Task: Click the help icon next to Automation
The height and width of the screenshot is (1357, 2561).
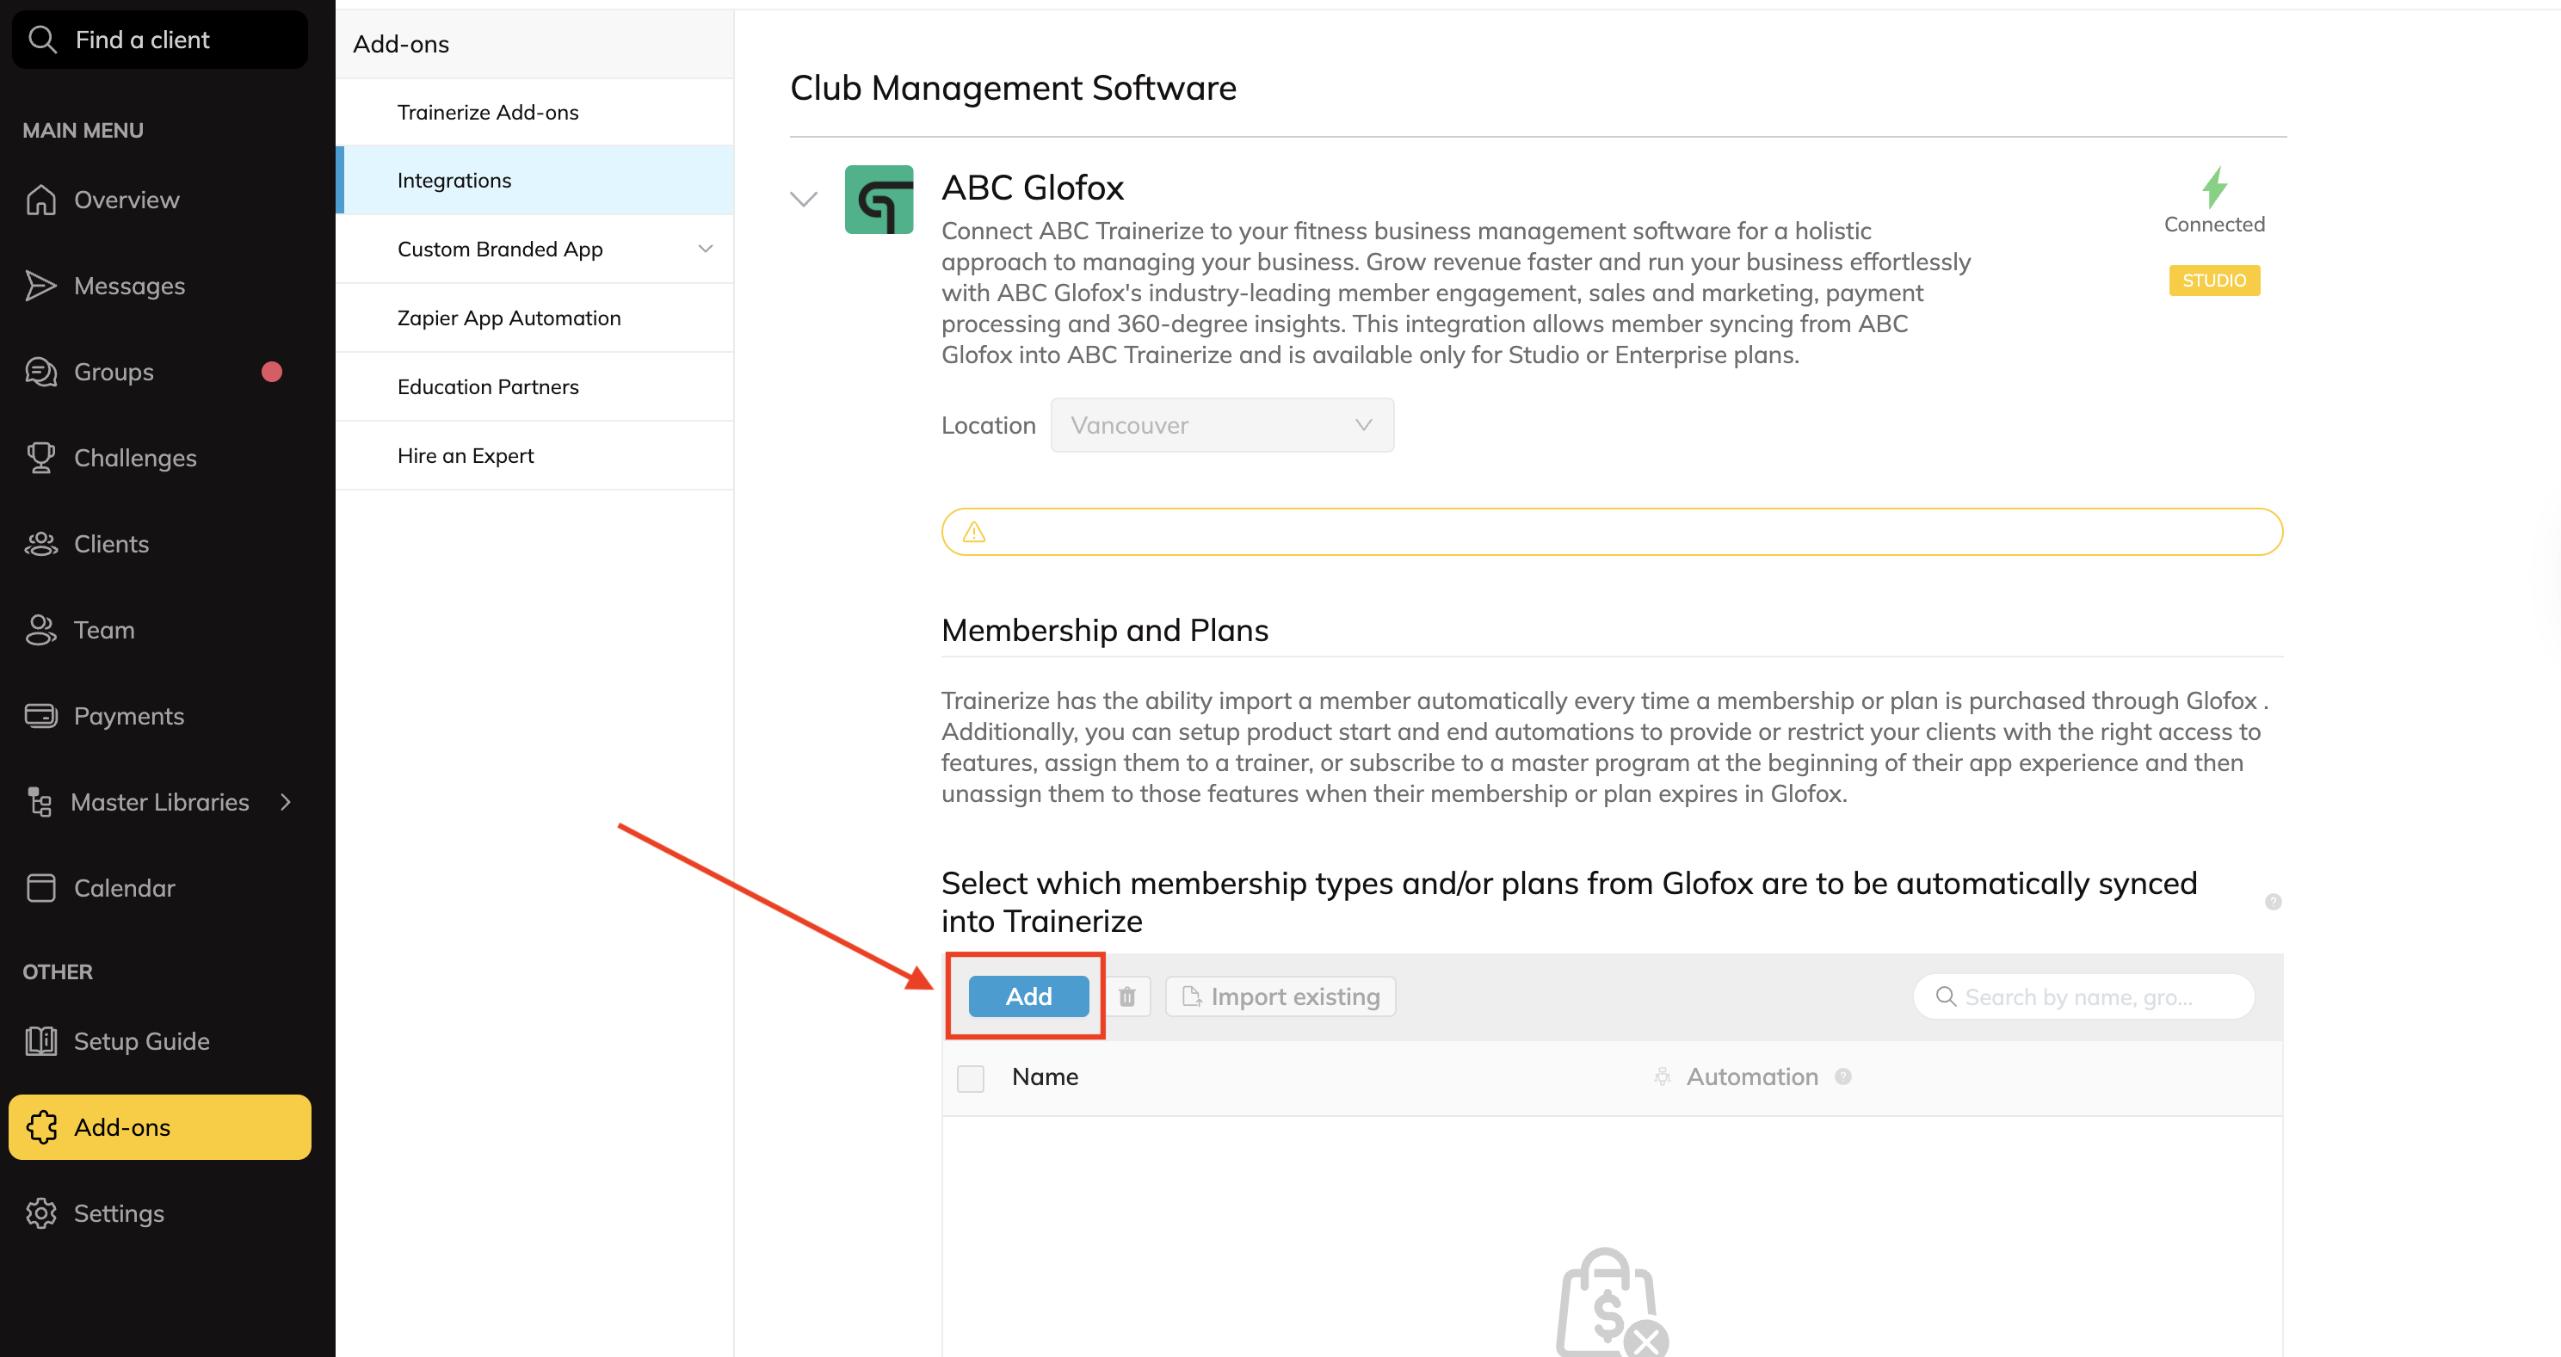Action: [x=1843, y=1076]
